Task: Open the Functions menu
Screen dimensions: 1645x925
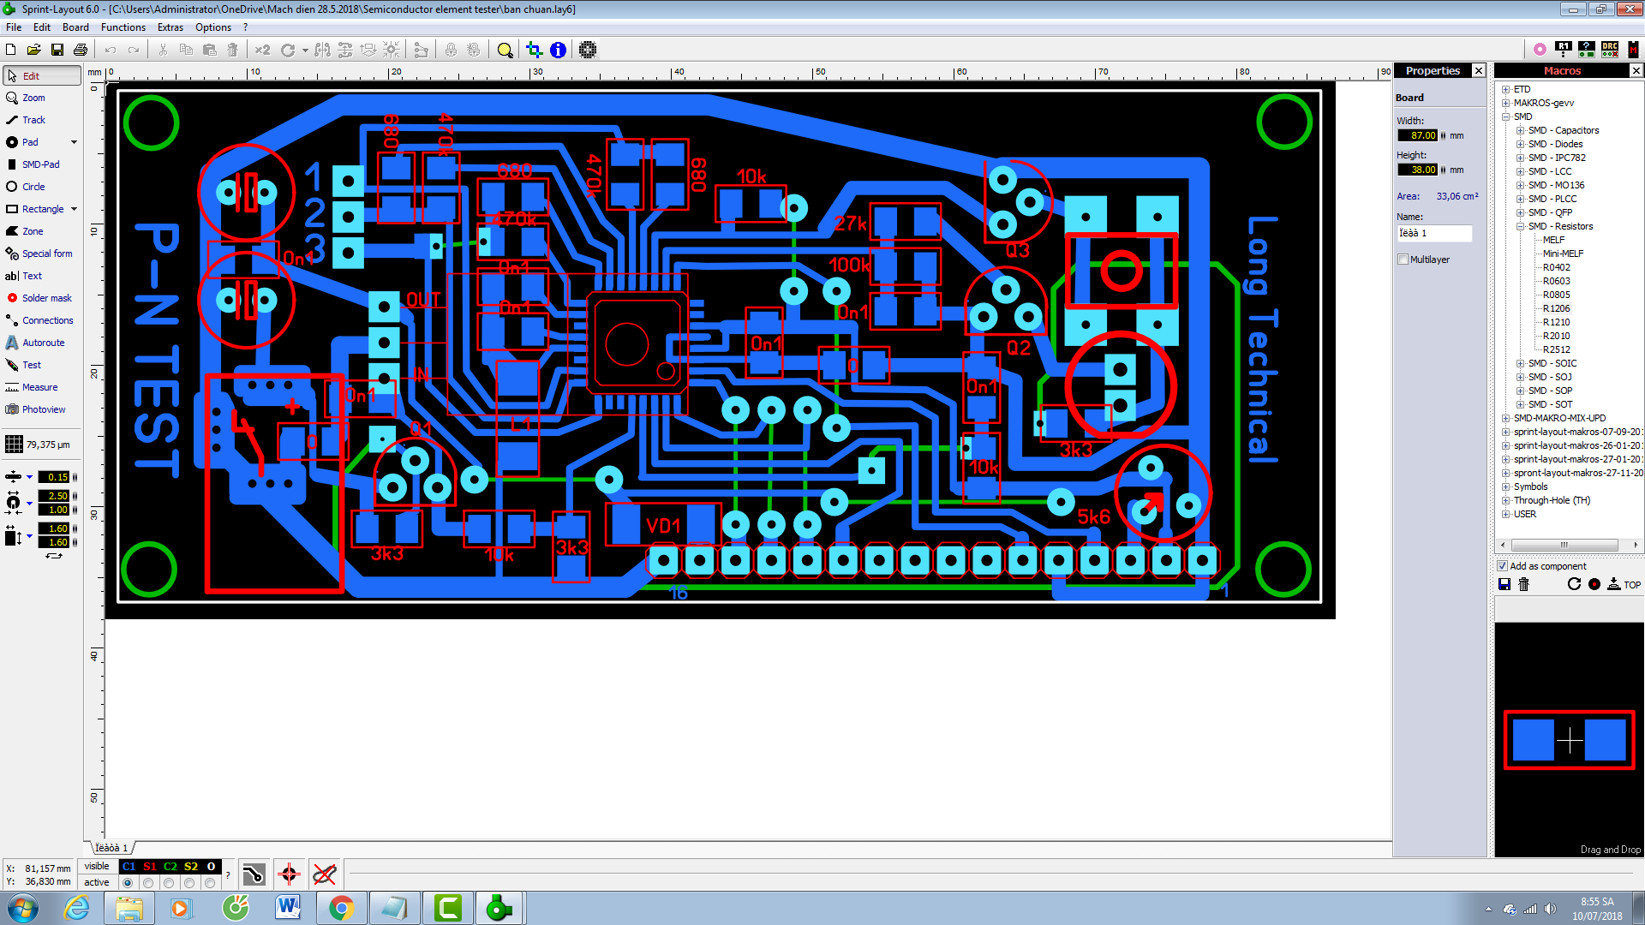Action: (123, 27)
